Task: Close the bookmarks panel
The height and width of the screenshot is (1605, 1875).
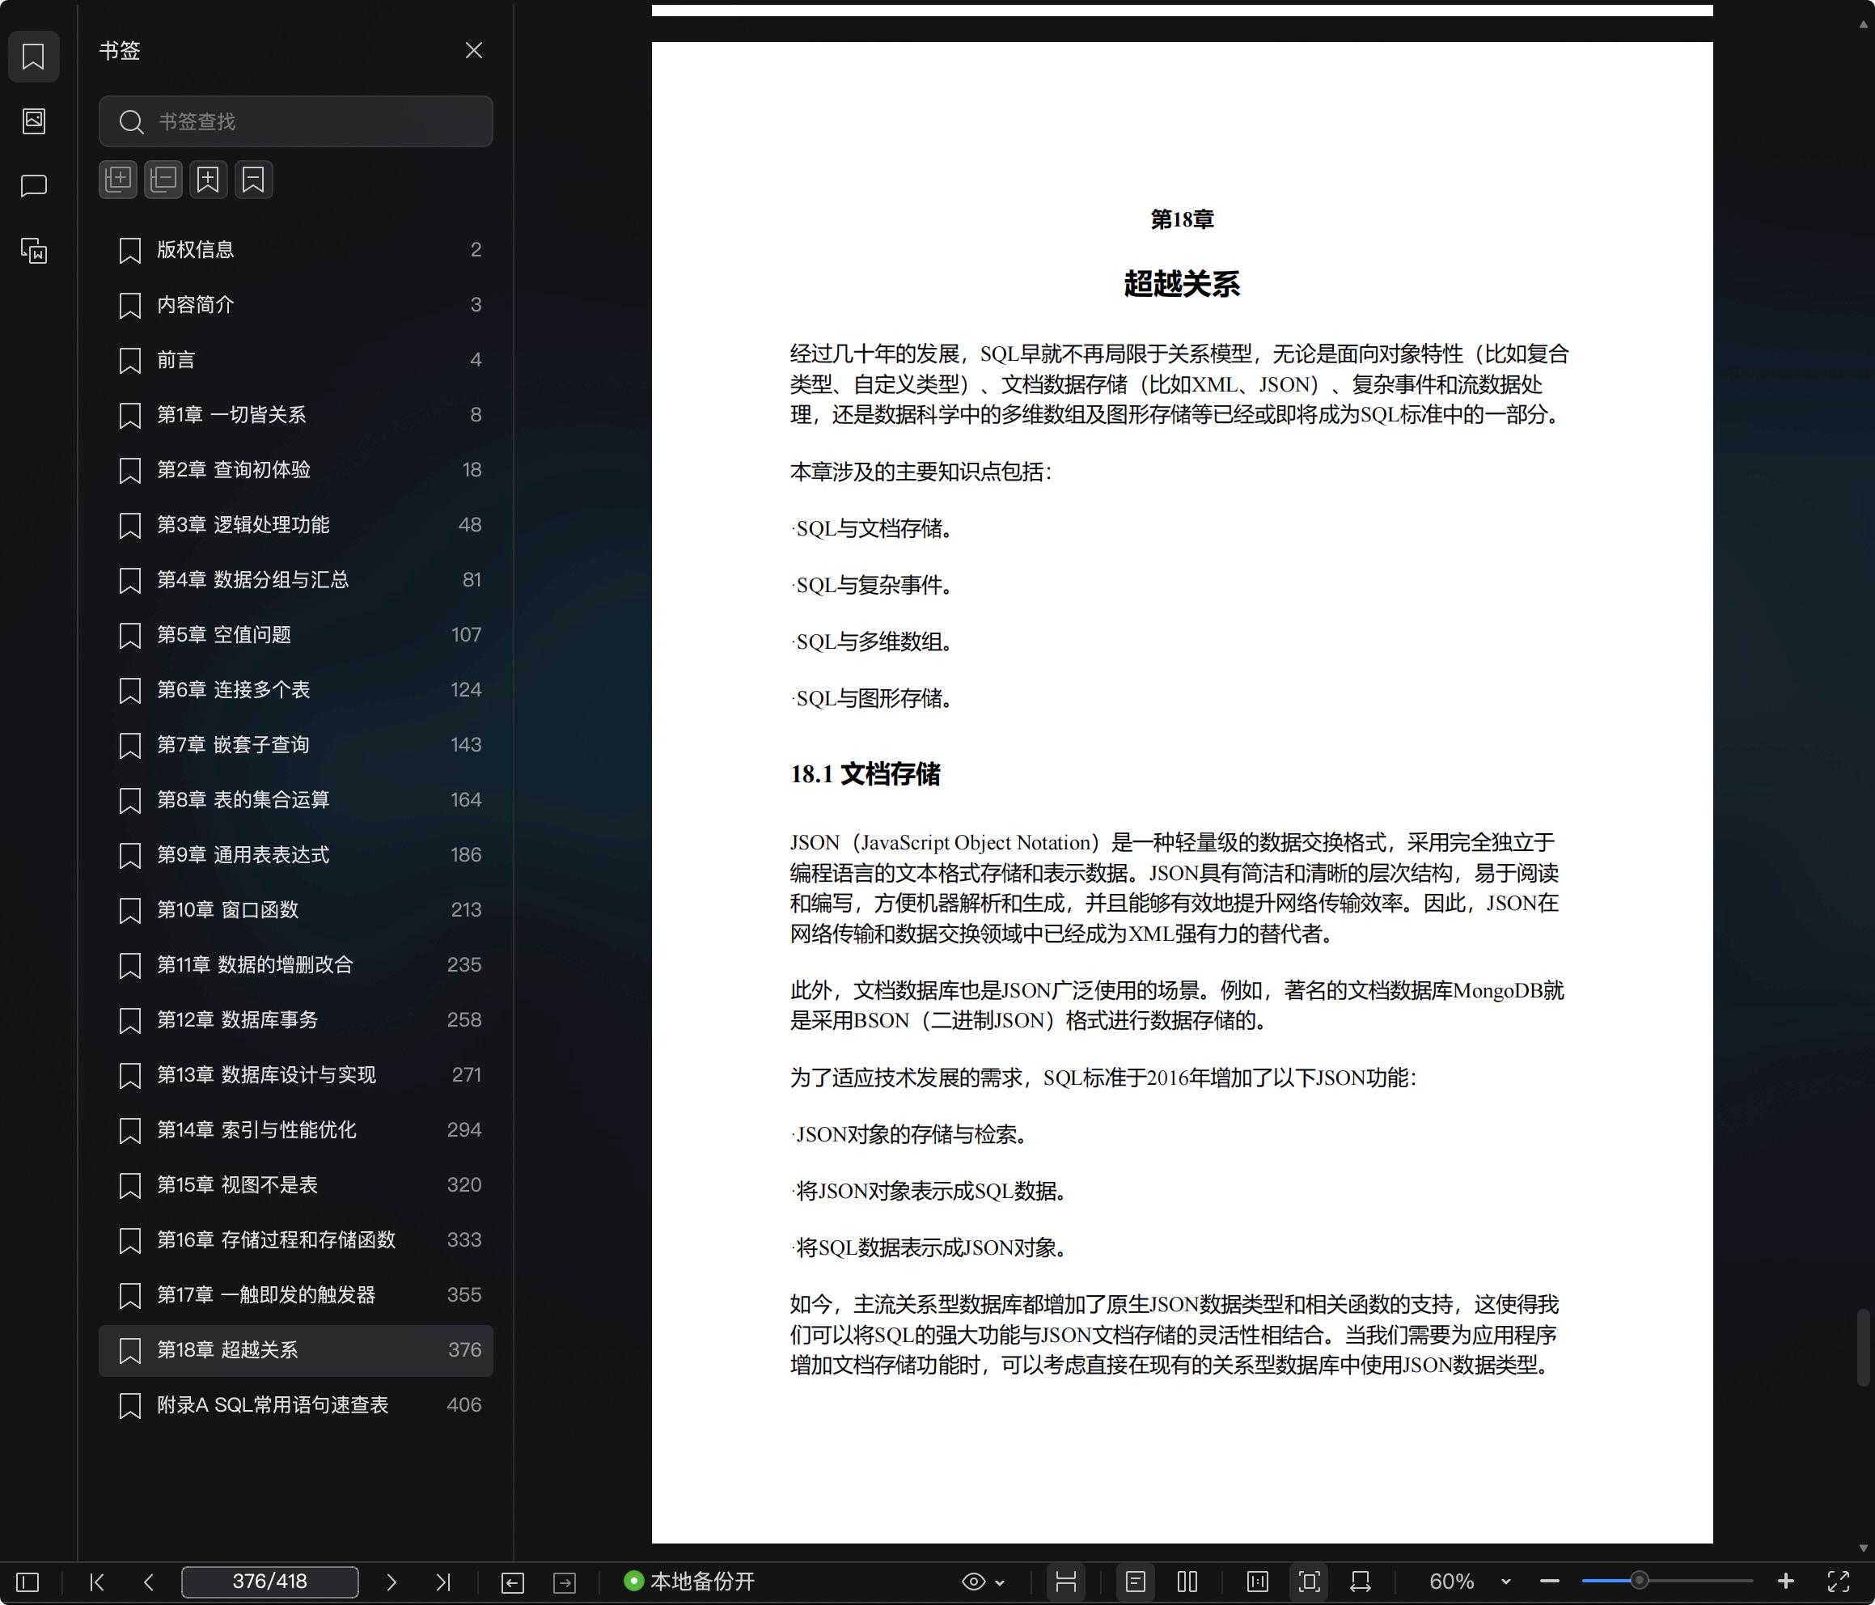Action: coord(473,51)
